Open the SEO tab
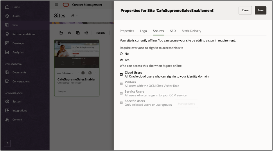 click(173, 31)
